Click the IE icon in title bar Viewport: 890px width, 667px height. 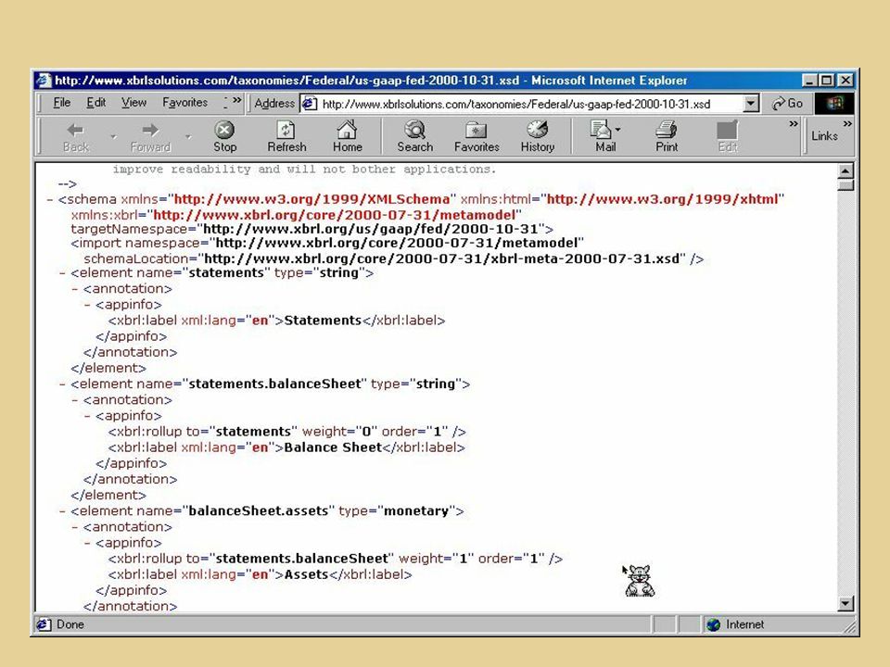[x=44, y=81]
